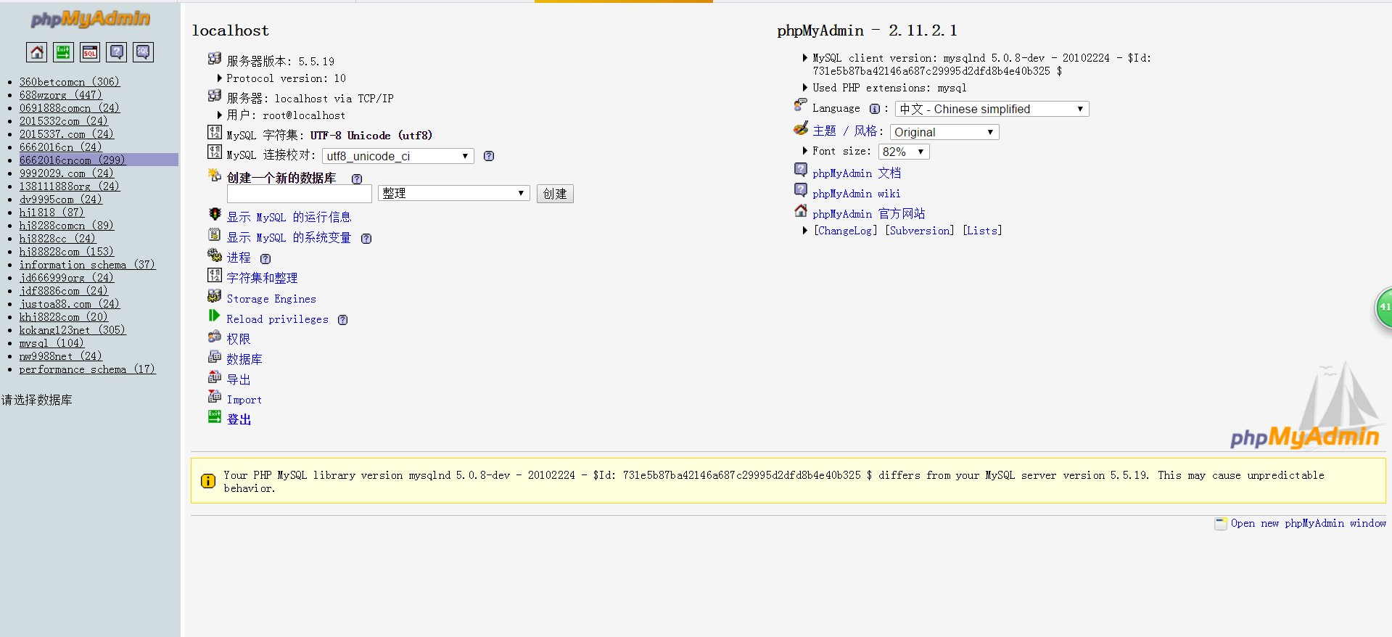The height and width of the screenshot is (637, 1392).
Task: Click the 权限 privileges link
Action: 239,339
